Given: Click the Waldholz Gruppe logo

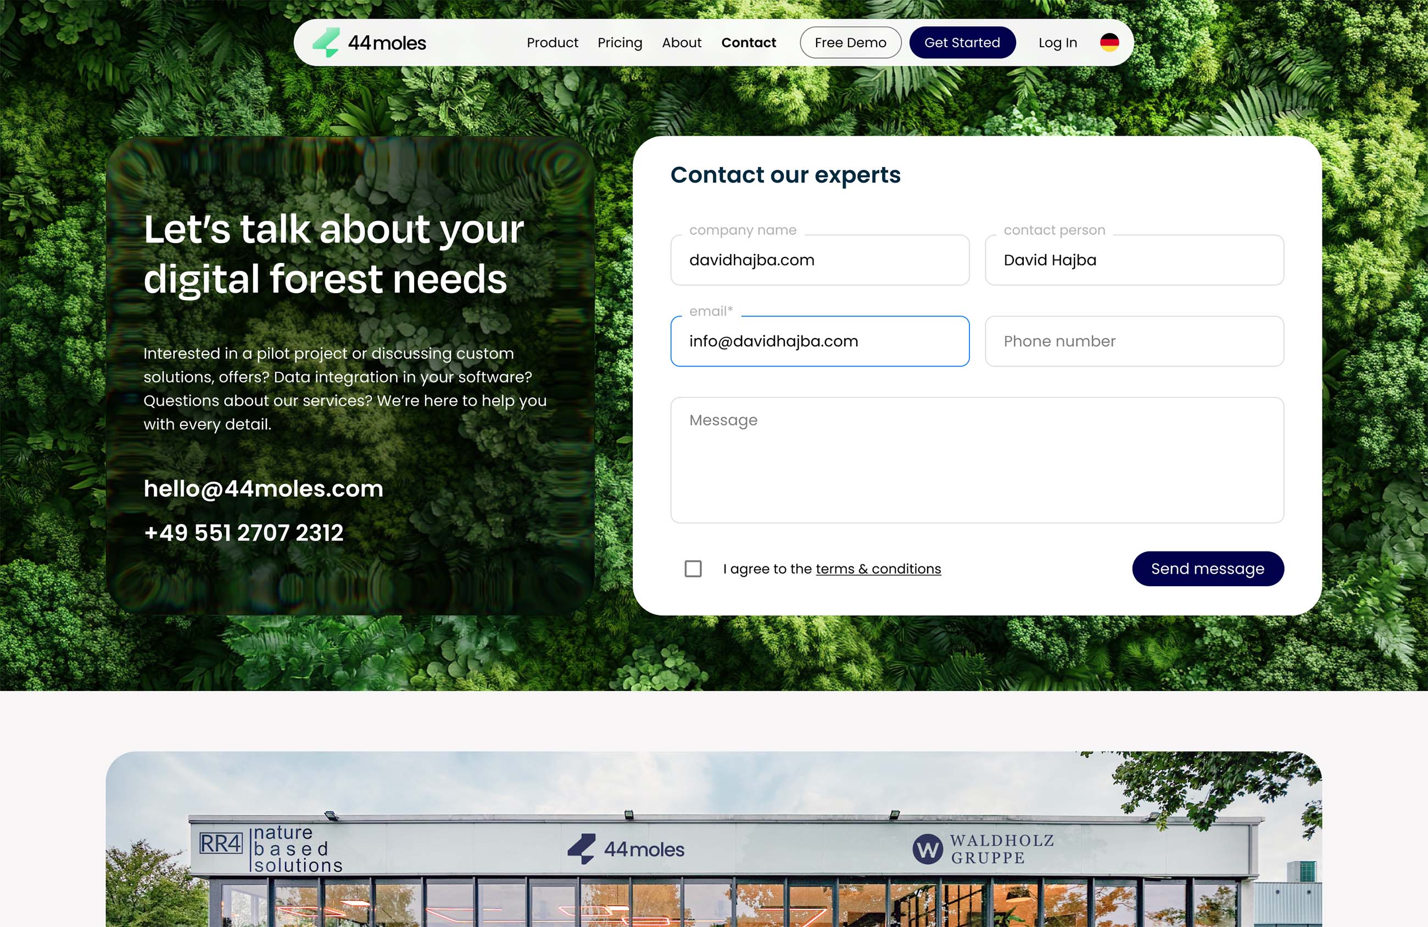Looking at the screenshot, I should point(983,849).
